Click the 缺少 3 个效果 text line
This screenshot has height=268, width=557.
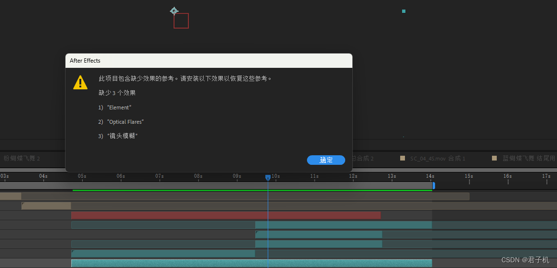tap(117, 93)
